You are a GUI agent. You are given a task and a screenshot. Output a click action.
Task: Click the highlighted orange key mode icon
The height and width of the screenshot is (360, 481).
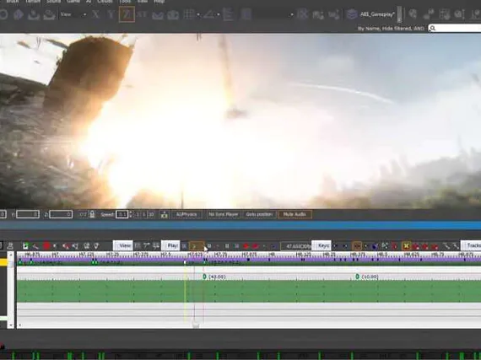(x=357, y=245)
